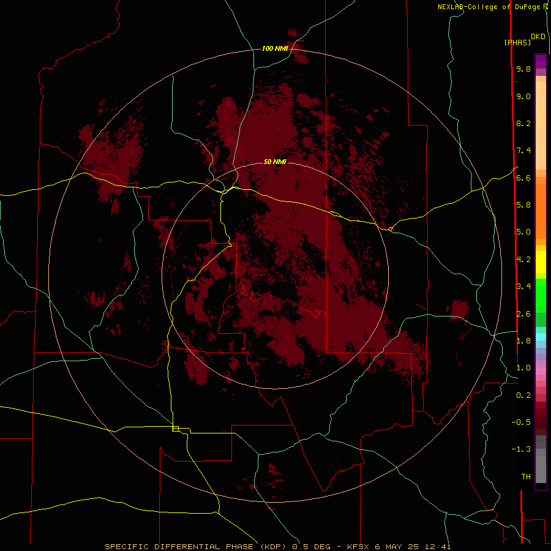Pick the pink legend swatch near 1.0
The image size is (551, 551).
[x=541, y=371]
